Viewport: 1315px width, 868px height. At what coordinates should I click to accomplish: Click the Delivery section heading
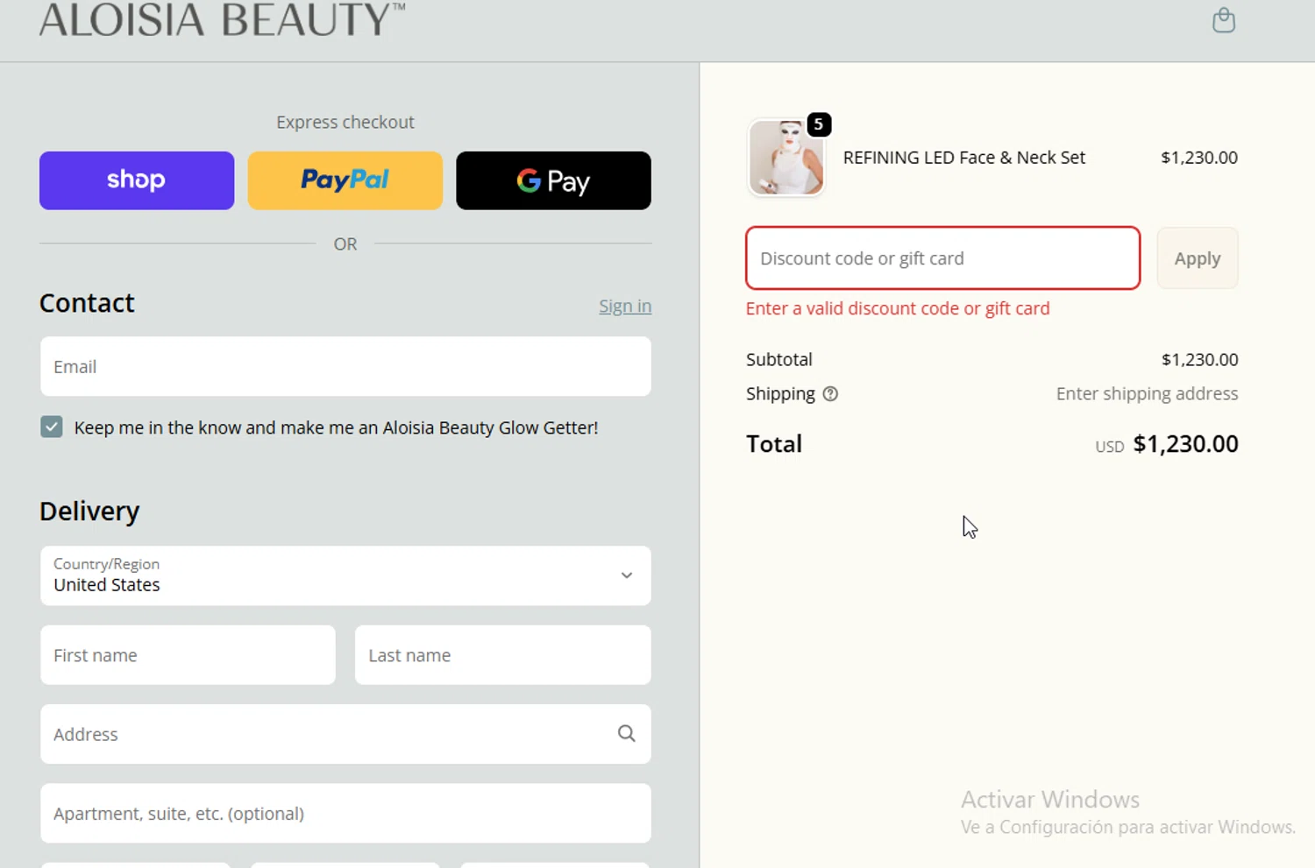click(x=89, y=512)
